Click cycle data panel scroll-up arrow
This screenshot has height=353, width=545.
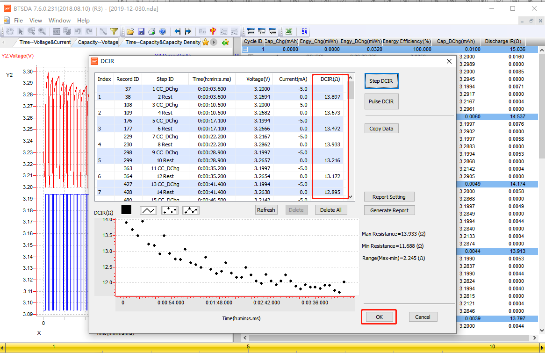(542, 50)
